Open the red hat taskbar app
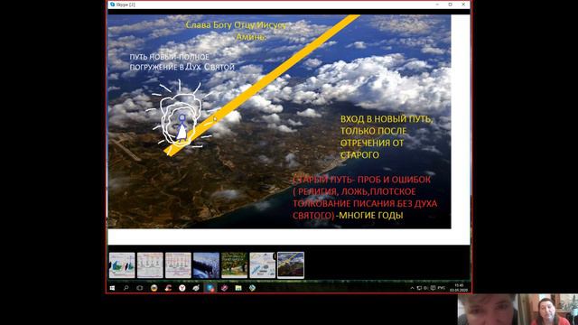This screenshot has height=325, width=578. click(x=168, y=288)
